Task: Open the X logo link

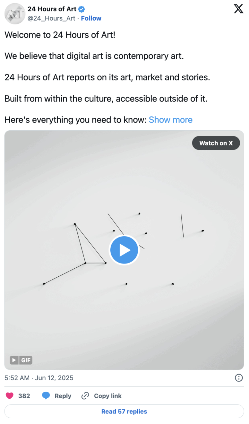Action: (x=238, y=9)
